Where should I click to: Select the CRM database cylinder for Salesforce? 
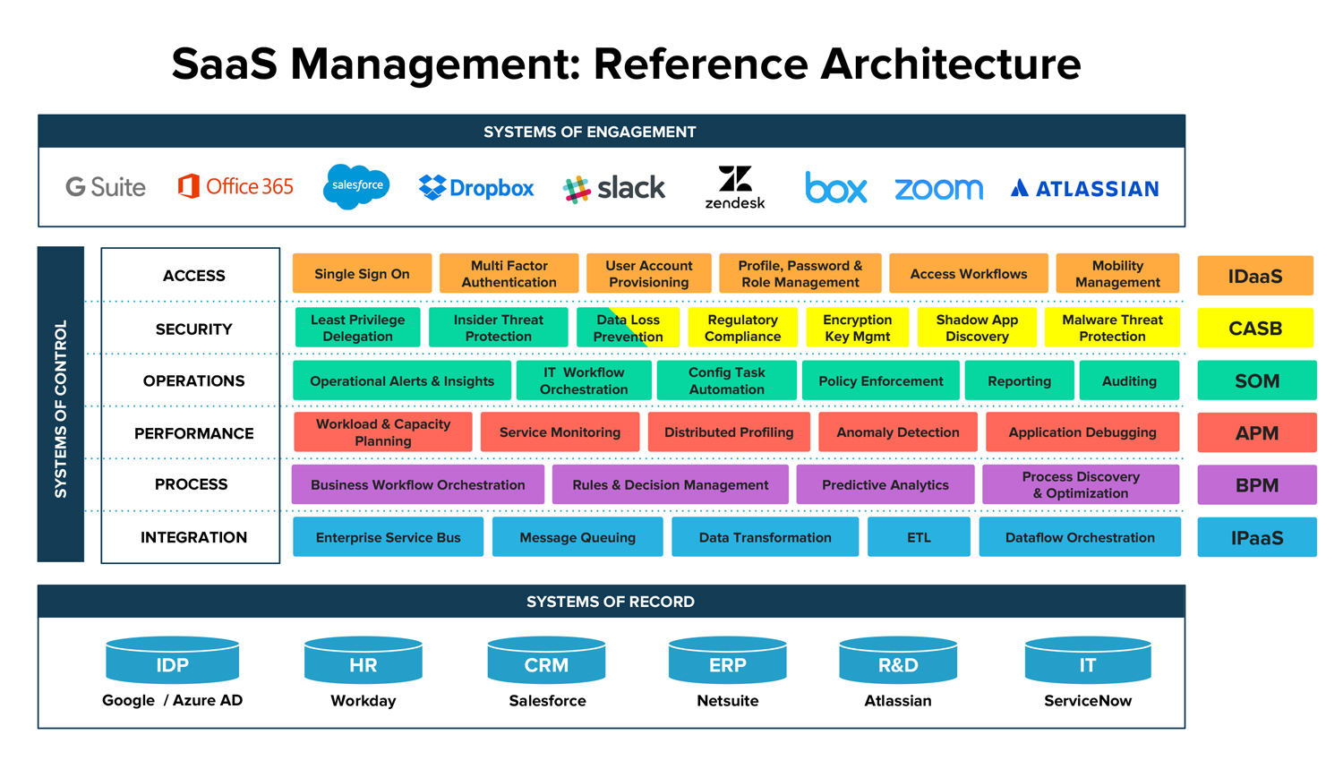(x=545, y=660)
